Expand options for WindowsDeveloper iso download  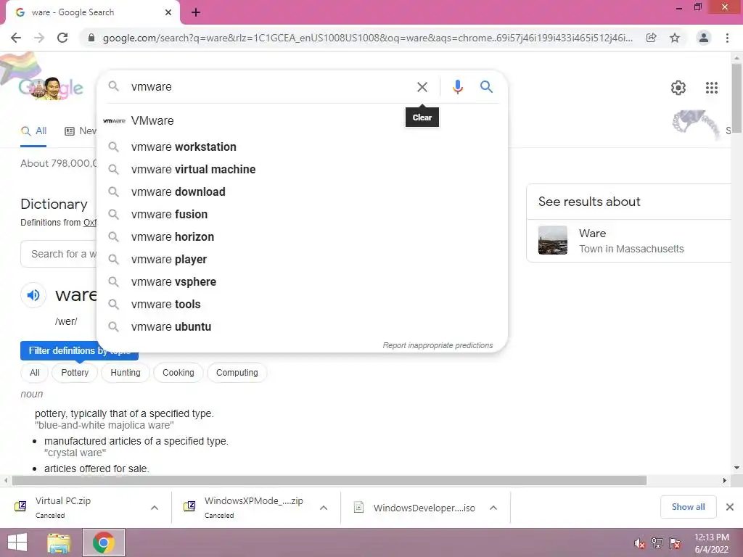[493, 508]
